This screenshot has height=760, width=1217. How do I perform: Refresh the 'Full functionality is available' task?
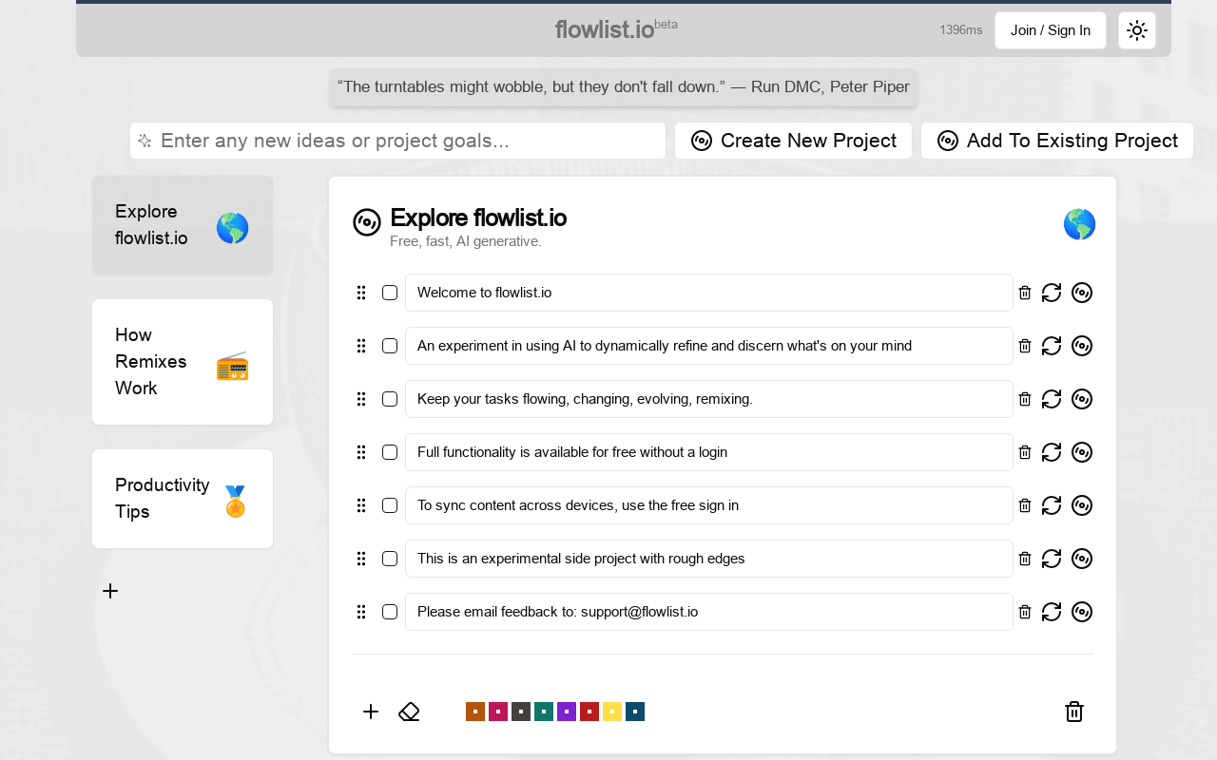[1052, 452]
